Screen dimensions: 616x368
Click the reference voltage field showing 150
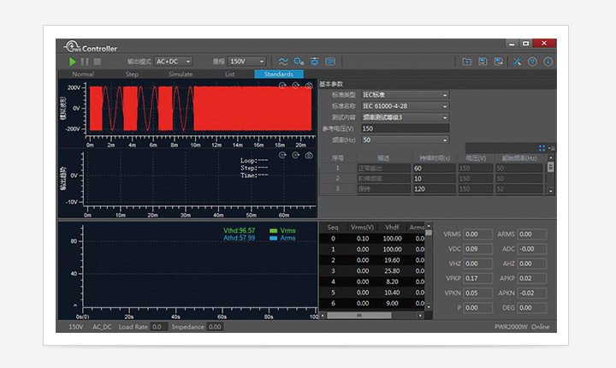point(405,128)
